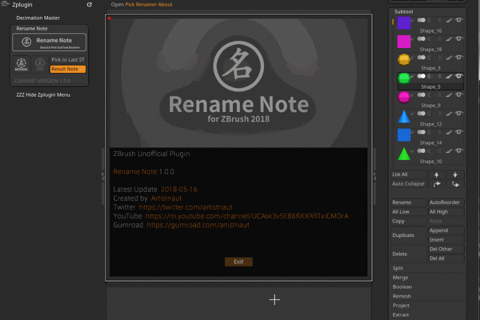Toggle polypaint brush icon on Shape_14
This screenshot has width=480, height=320.
(x=449, y=132)
